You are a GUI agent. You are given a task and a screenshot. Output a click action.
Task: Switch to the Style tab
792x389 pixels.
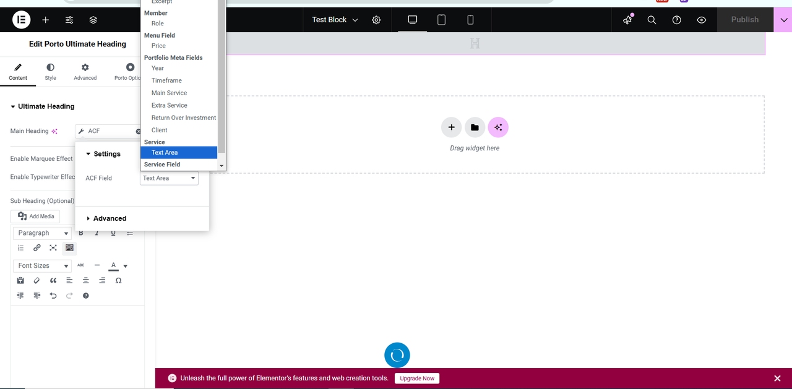tap(50, 72)
